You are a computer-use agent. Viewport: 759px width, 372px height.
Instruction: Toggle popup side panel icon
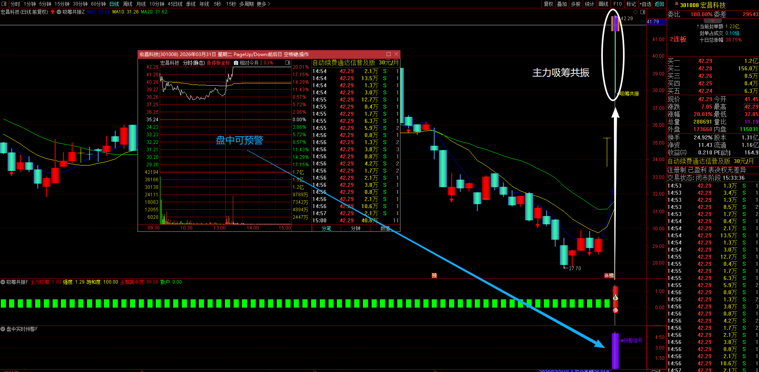tap(288, 63)
